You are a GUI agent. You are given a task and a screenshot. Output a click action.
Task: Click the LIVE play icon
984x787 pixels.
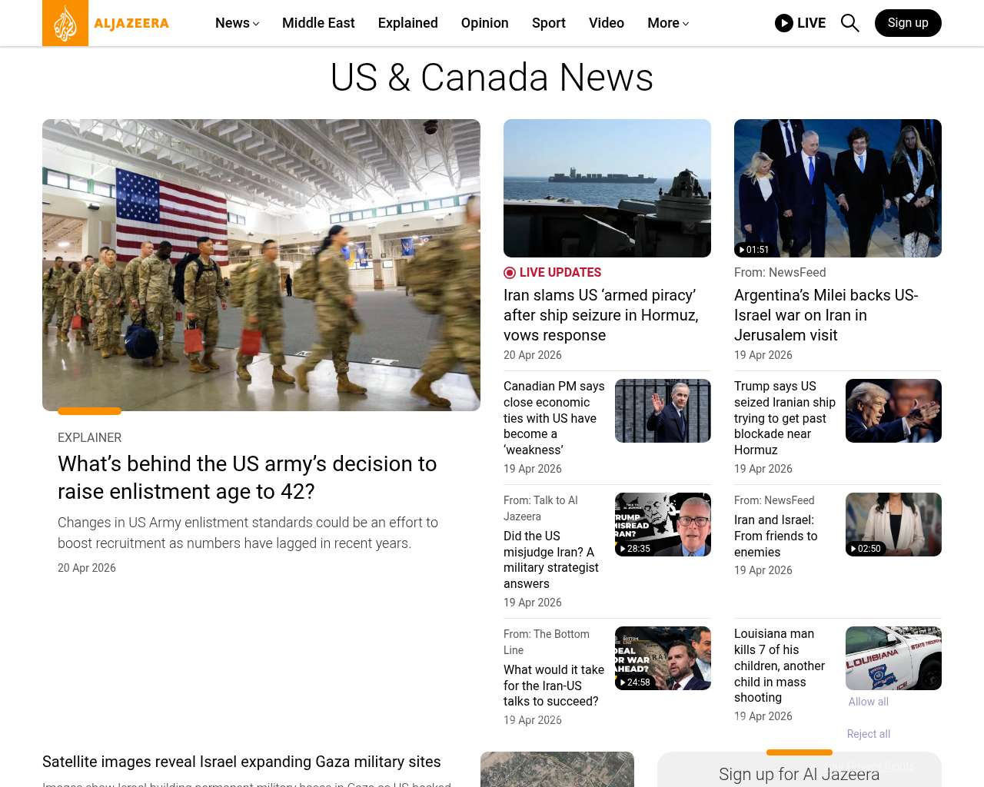[x=783, y=23]
